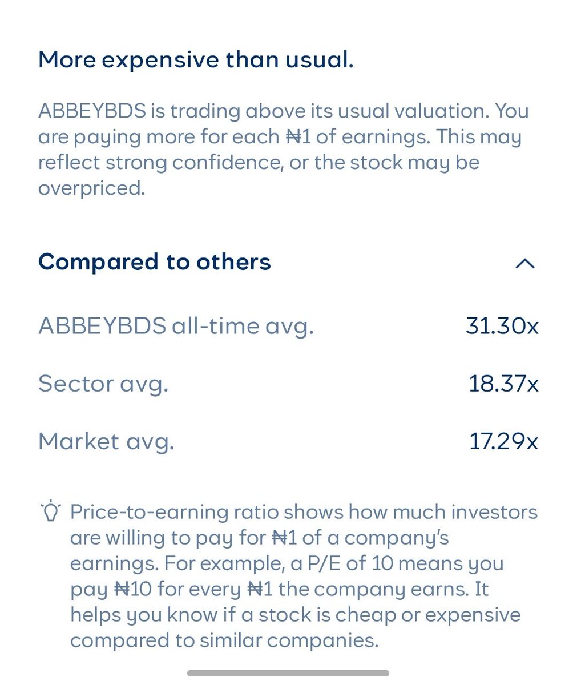Tap the ABBEYBDS valuation description paragraph
This screenshot has height=685, width=577.
coord(284,150)
